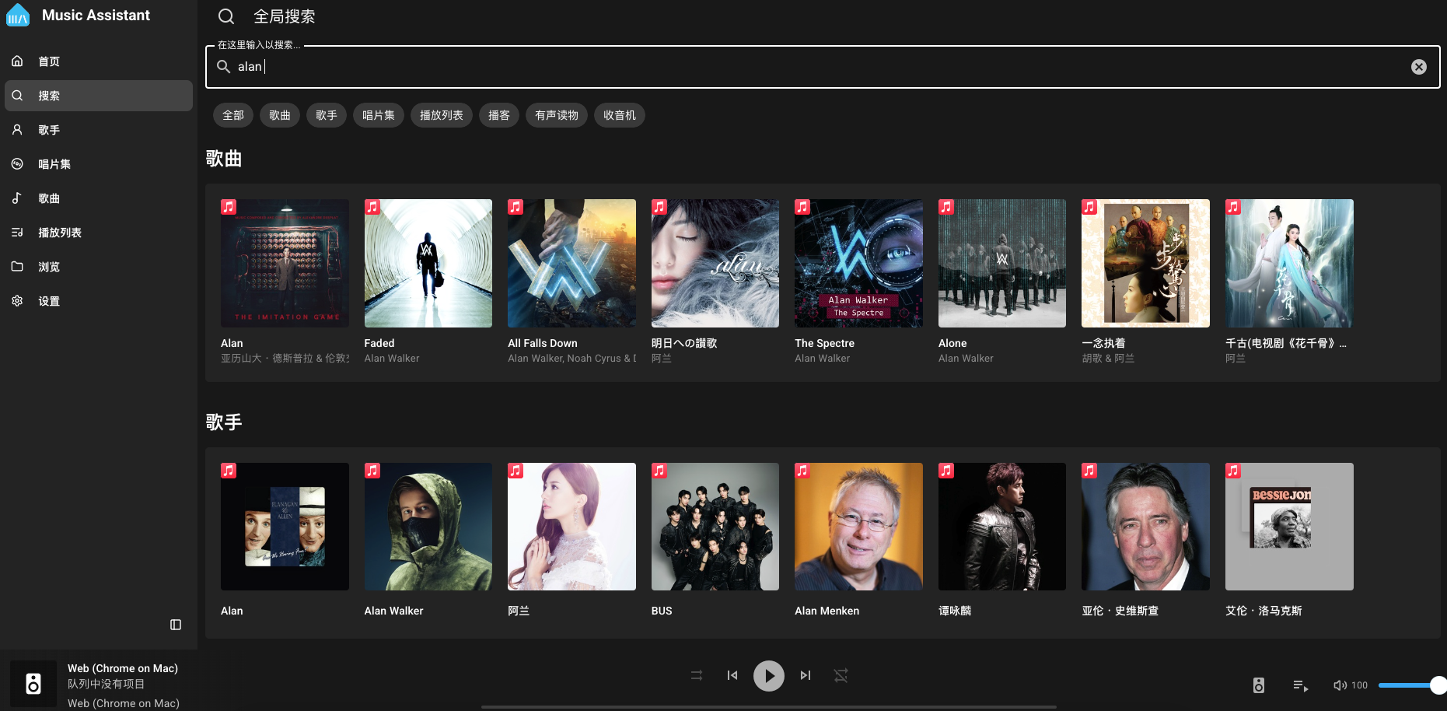This screenshot has width=1447, height=711.
Task: Click the Alan Menken artist name
Action: [827, 611]
